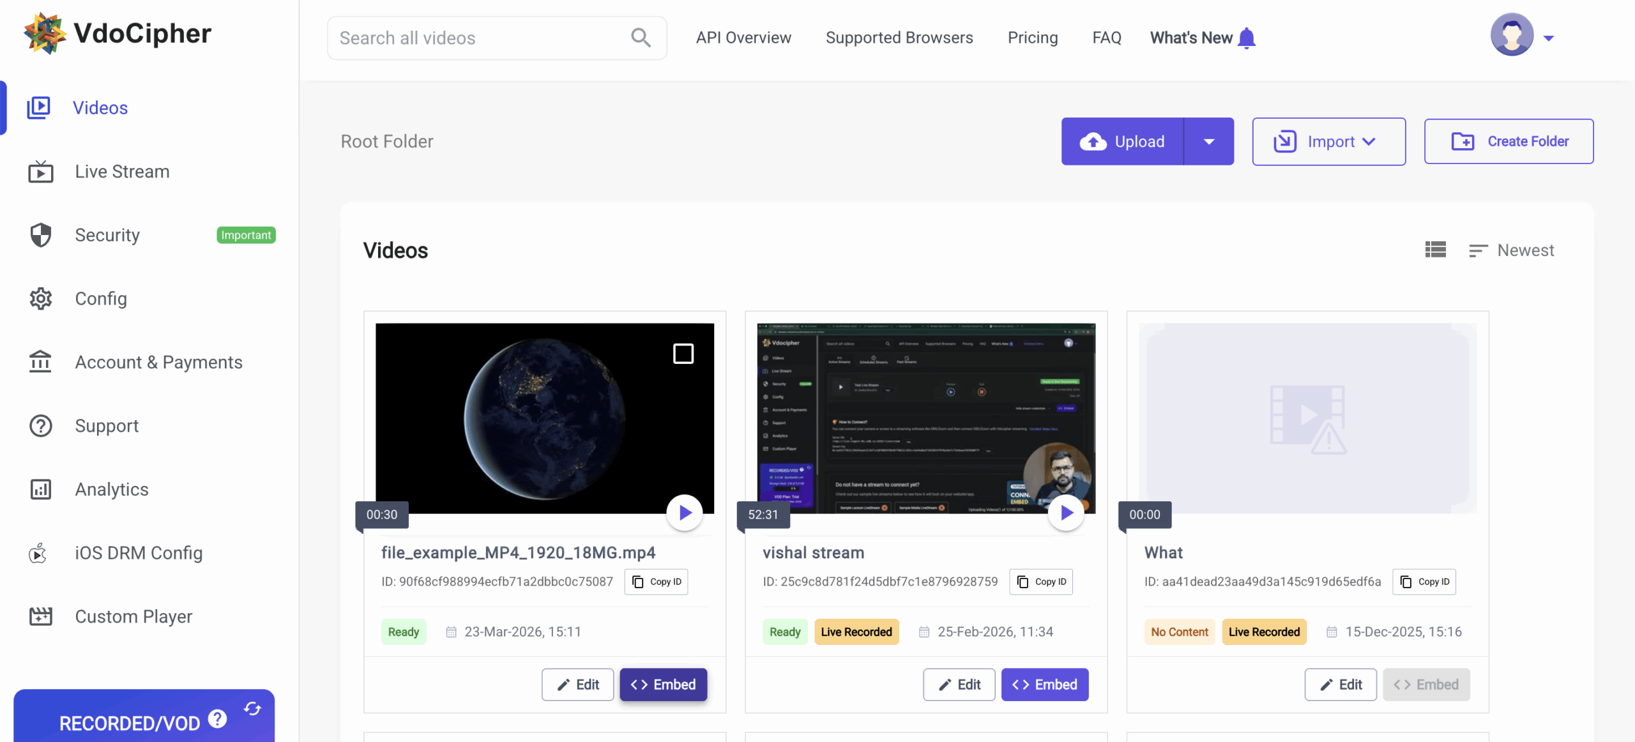This screenshot has width=1635, height=742.
Task: Click the No Content status tag
Action: tap(1180, 632)
